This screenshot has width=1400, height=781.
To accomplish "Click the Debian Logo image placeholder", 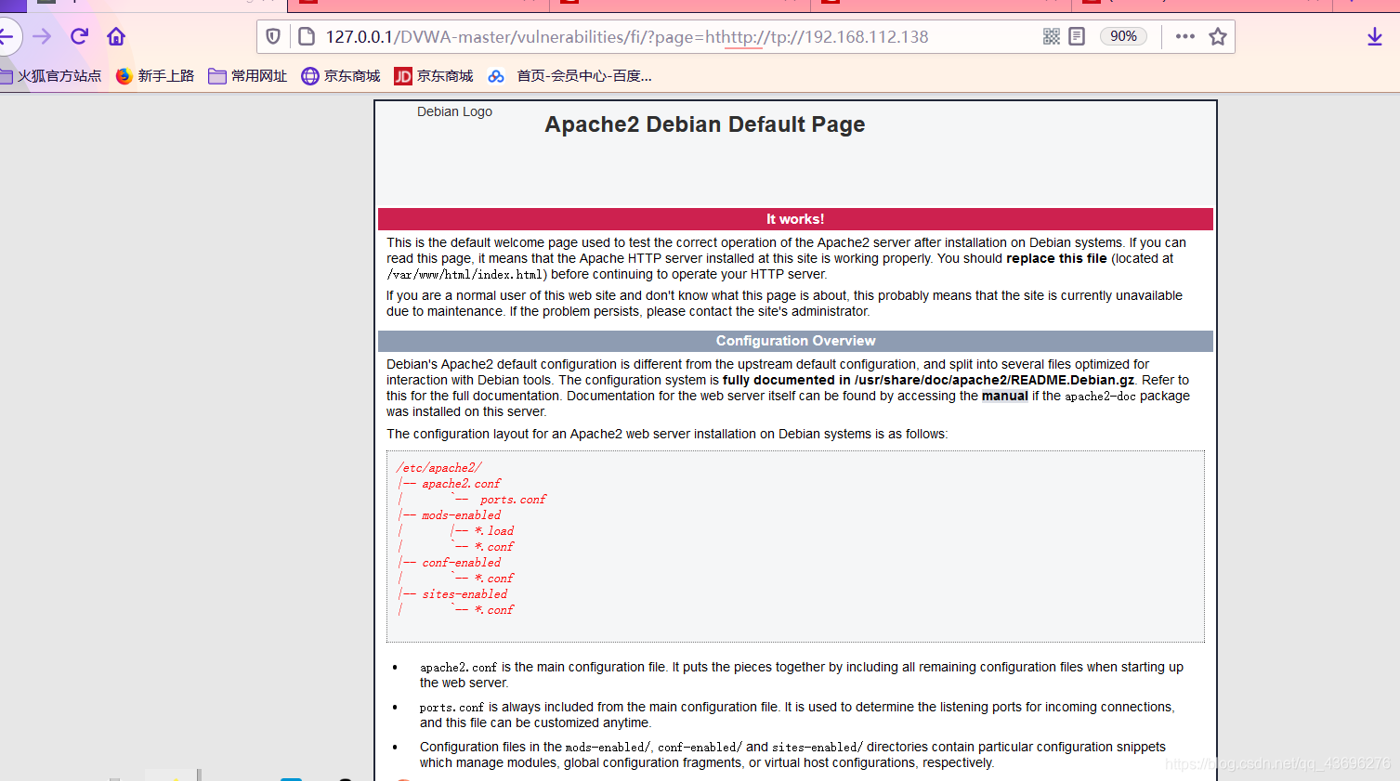I will (454, 111).
